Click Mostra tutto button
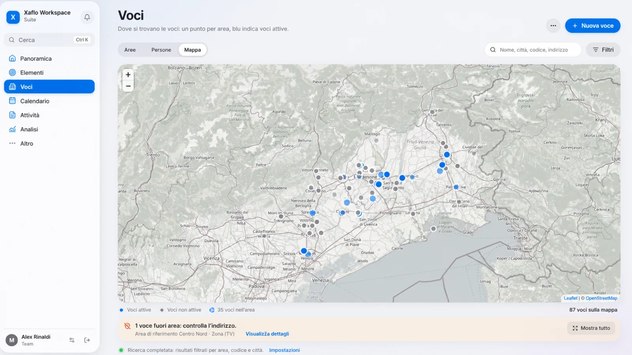Image resolution: width=632 pixels, height=355 pixels. (591, 328)
